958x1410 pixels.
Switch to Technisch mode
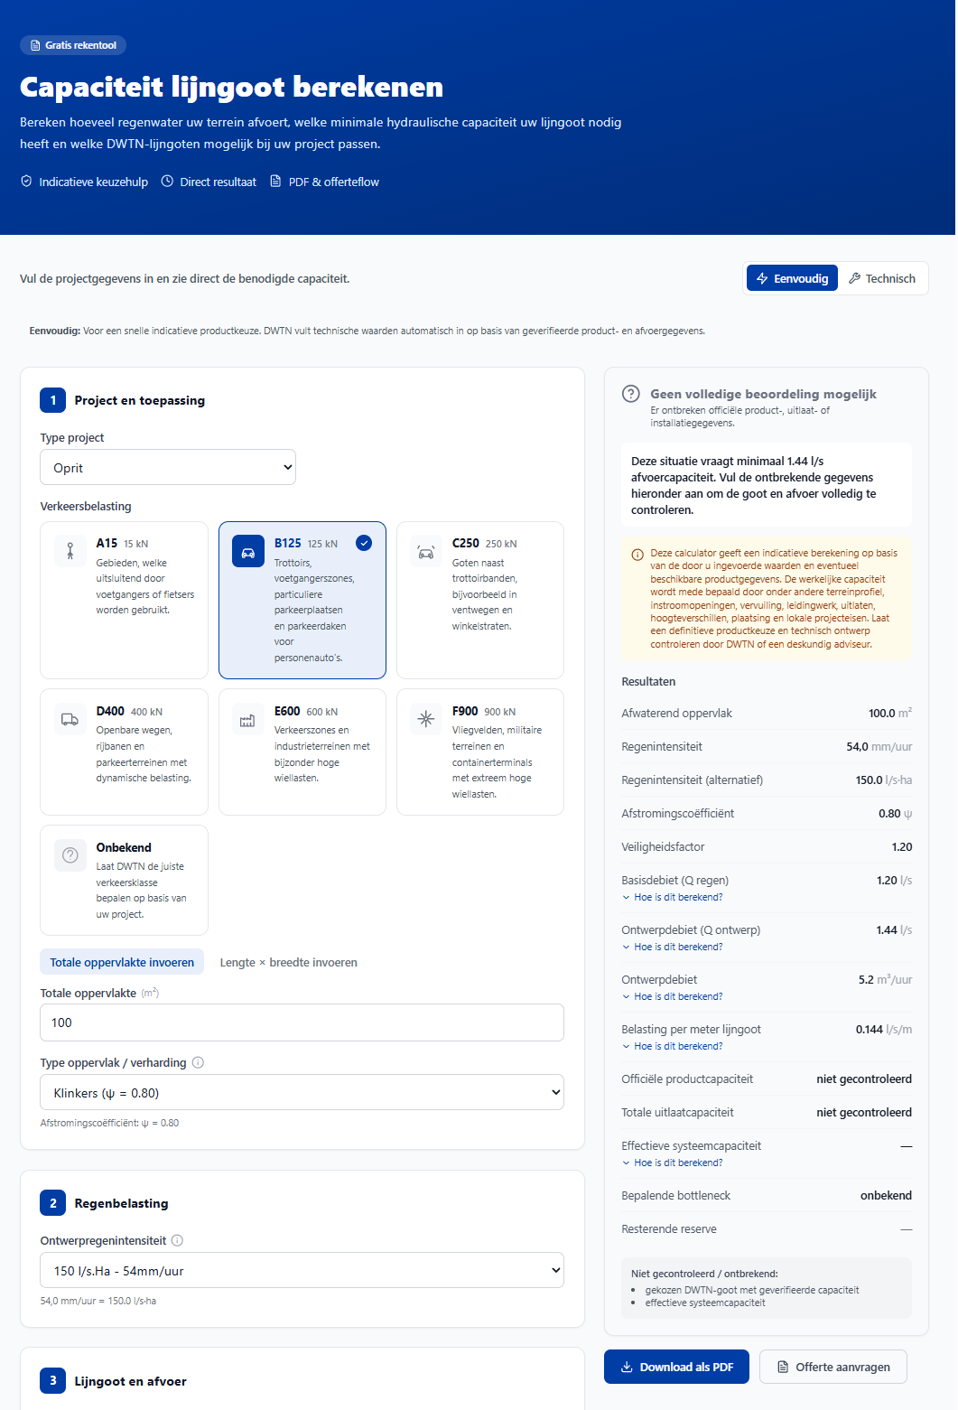(x=882, y=278)
